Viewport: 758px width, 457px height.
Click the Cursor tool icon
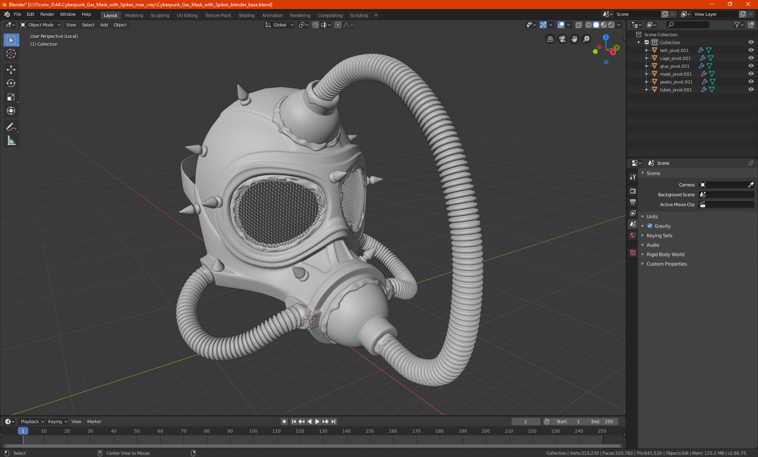click(11, 54)
